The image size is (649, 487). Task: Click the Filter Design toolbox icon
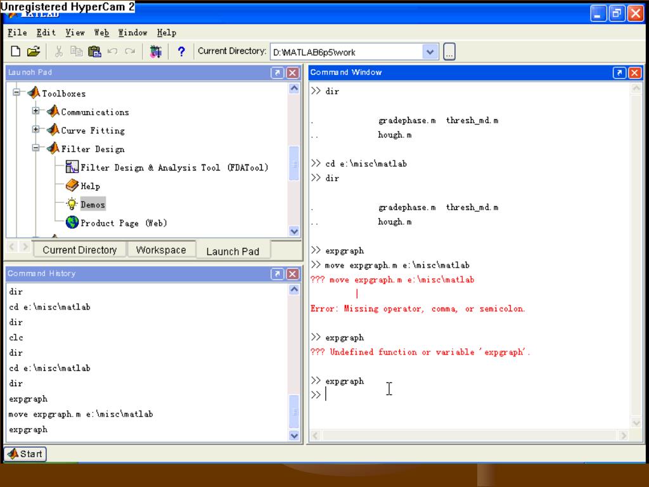click(53, 148)
